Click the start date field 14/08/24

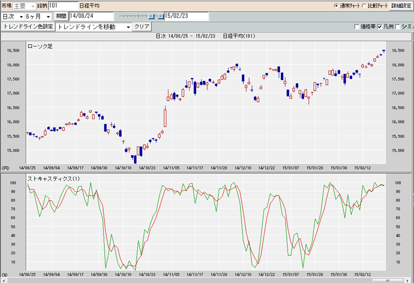91,16
